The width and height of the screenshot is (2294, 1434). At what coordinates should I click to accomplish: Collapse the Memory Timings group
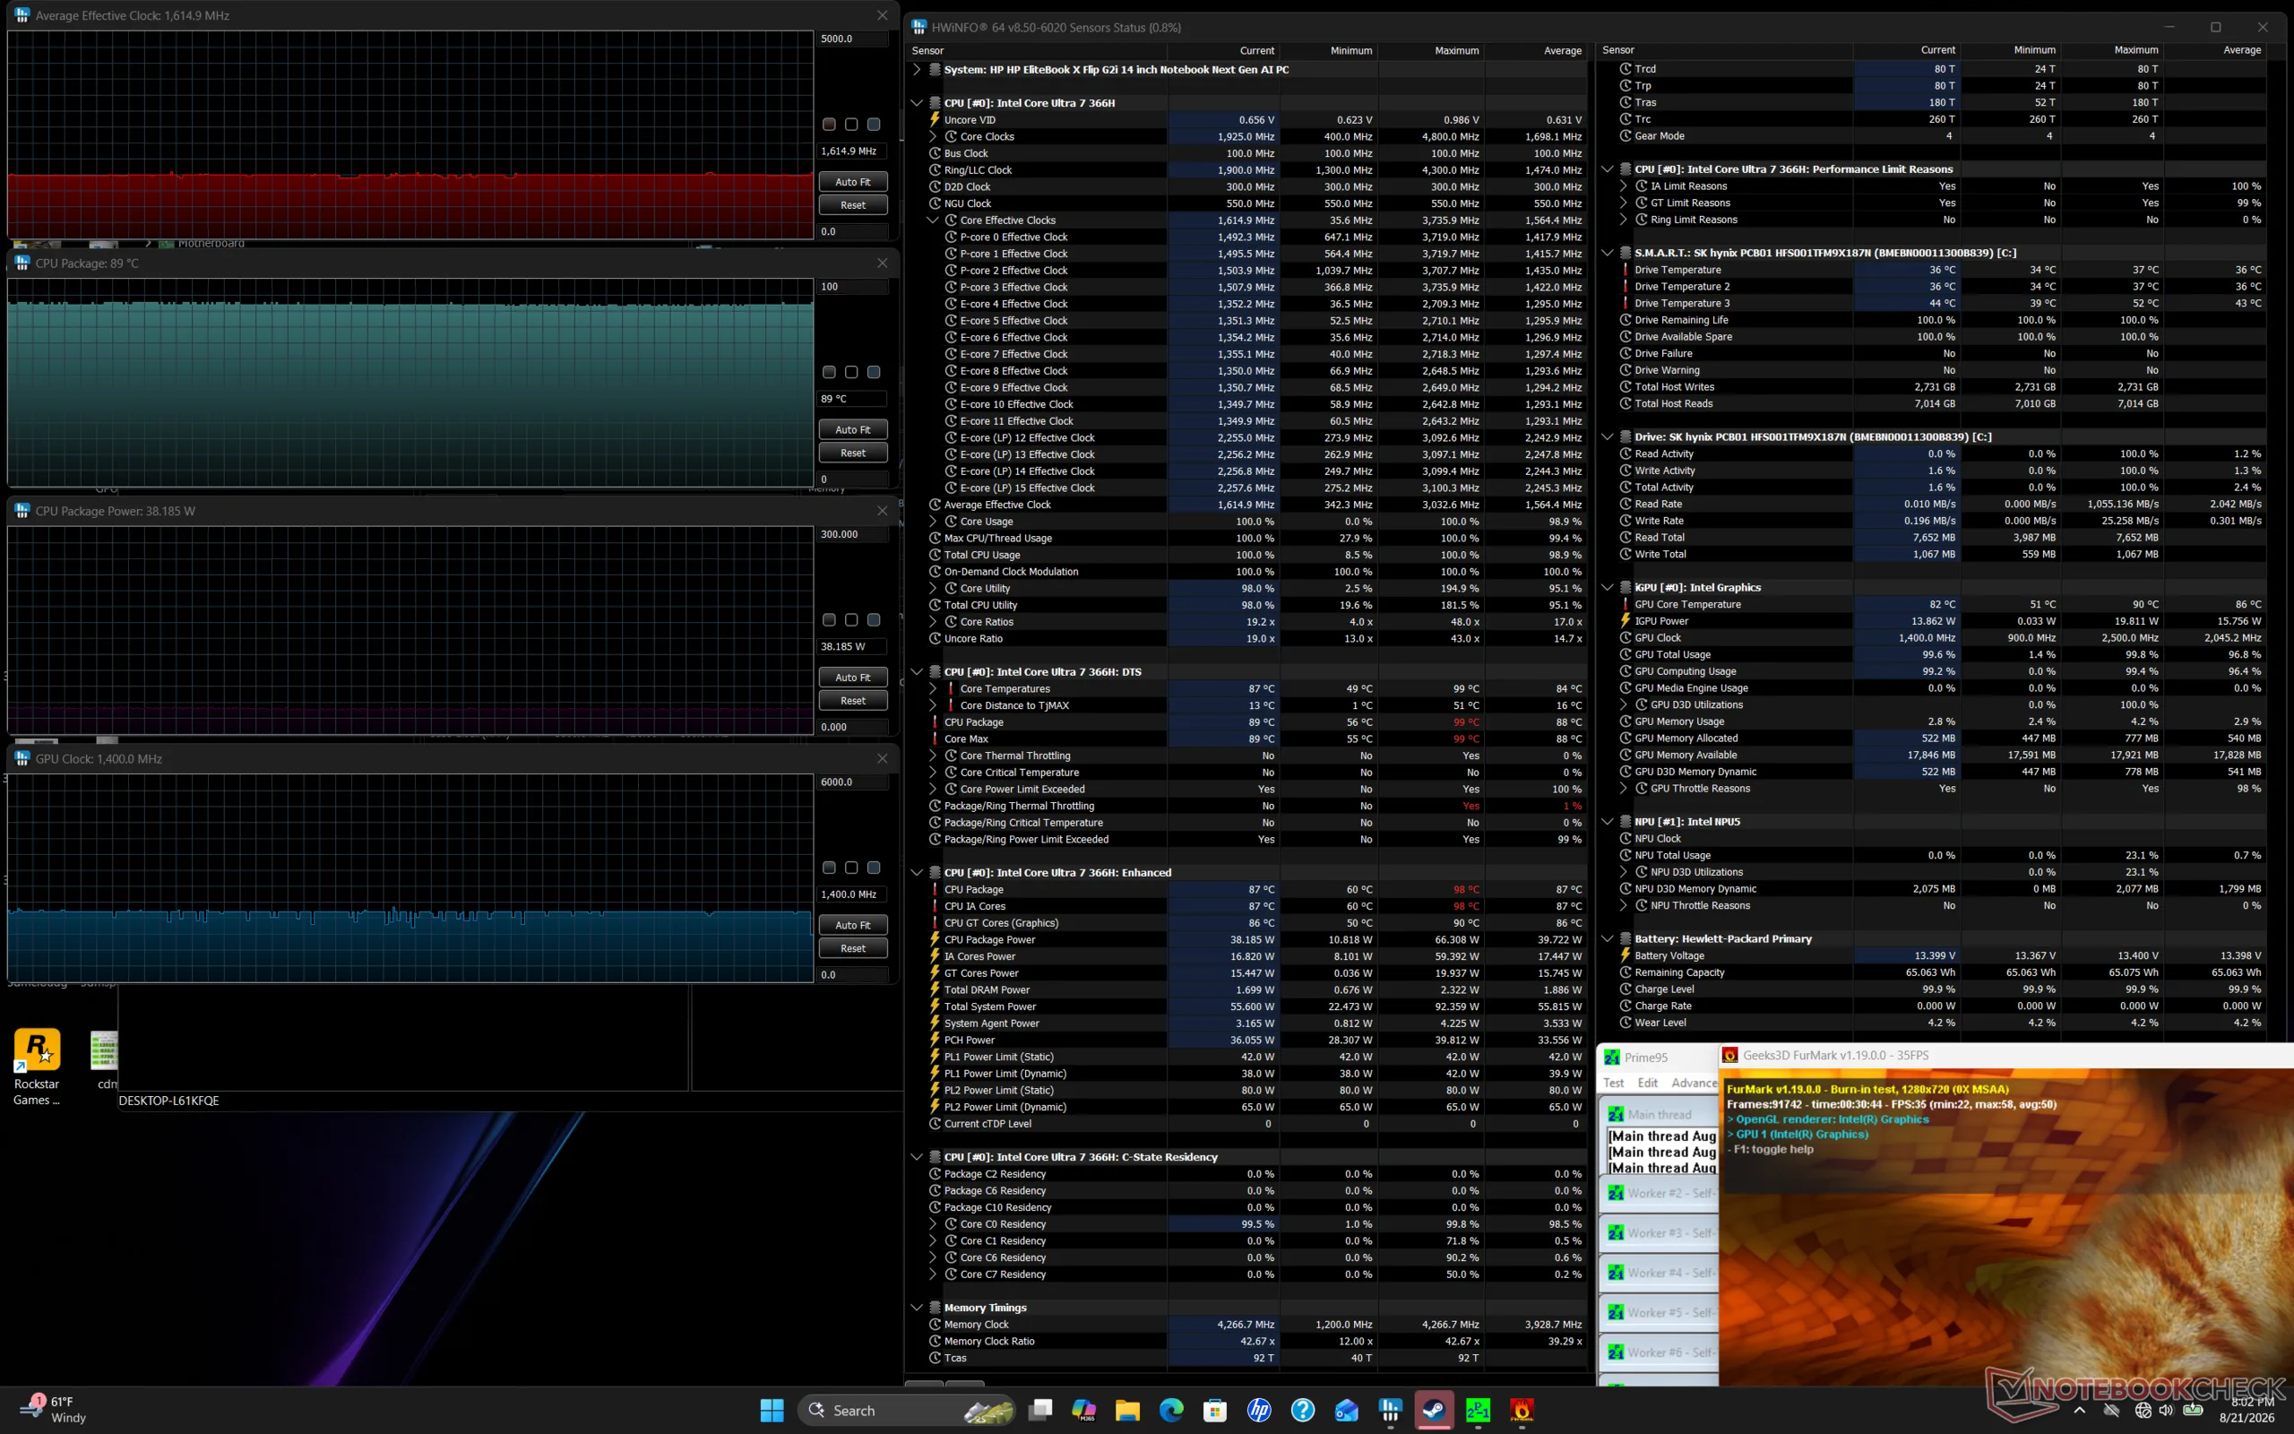click(917, 1308)
